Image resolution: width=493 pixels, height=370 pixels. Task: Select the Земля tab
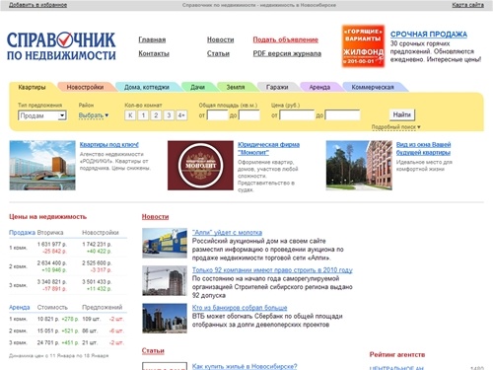pos(236,87)
